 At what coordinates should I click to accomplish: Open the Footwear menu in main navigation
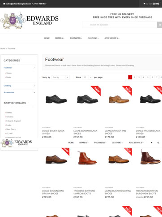pyautogui.click(x=76, y=38)
